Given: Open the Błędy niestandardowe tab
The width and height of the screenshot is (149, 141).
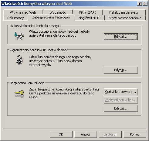Looking at the screenshot, I should coord(125,18).
